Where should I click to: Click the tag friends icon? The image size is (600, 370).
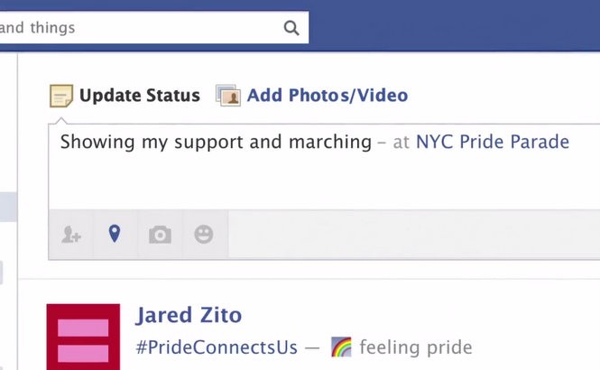71,235
